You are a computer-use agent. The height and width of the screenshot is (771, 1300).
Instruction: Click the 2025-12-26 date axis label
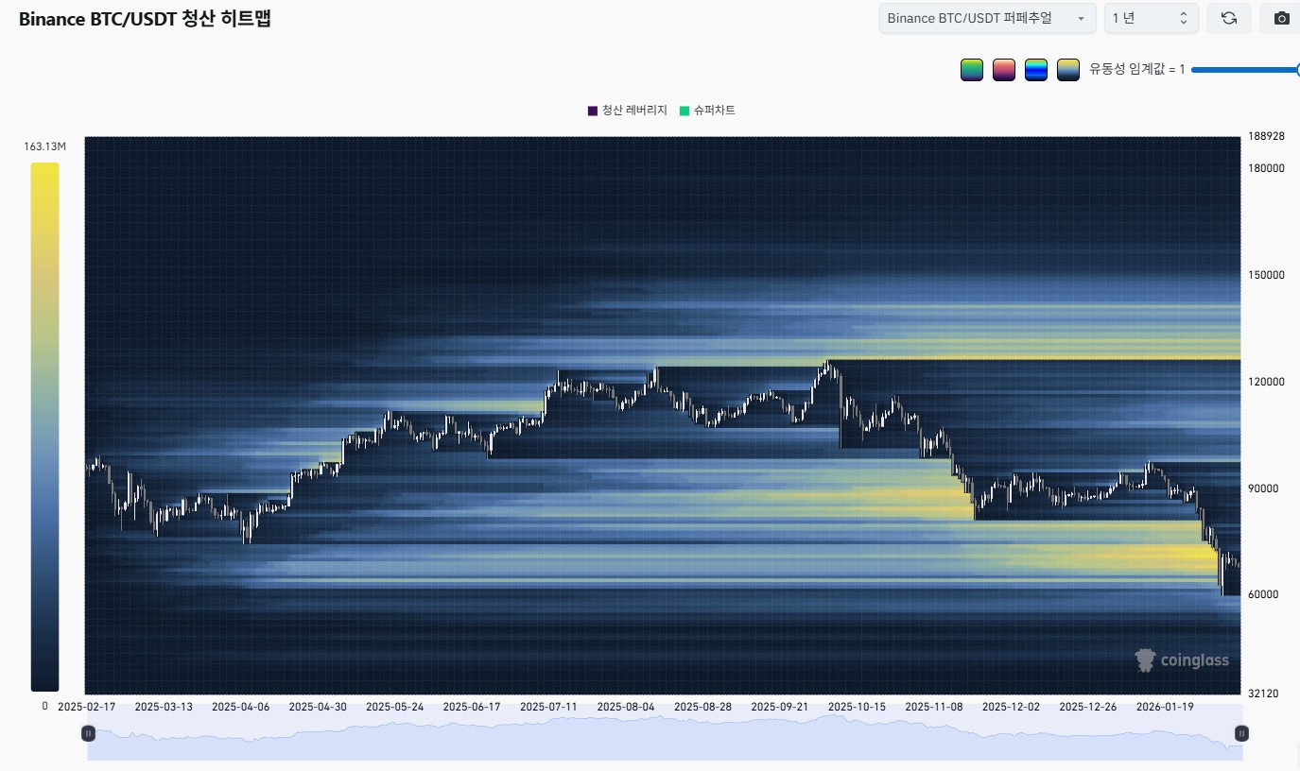pos(1088,706)
